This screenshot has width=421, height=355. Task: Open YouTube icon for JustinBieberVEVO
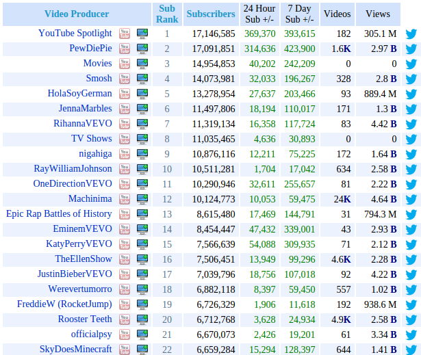coord(125,274)
